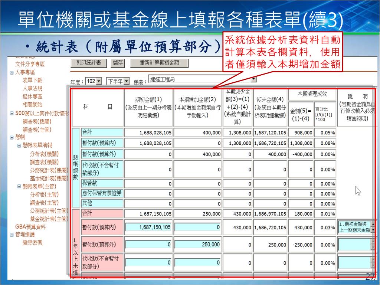Open 變更密碼 in the sidebar
This screenshot has height=285, width=380.
[x=32, y=243]
